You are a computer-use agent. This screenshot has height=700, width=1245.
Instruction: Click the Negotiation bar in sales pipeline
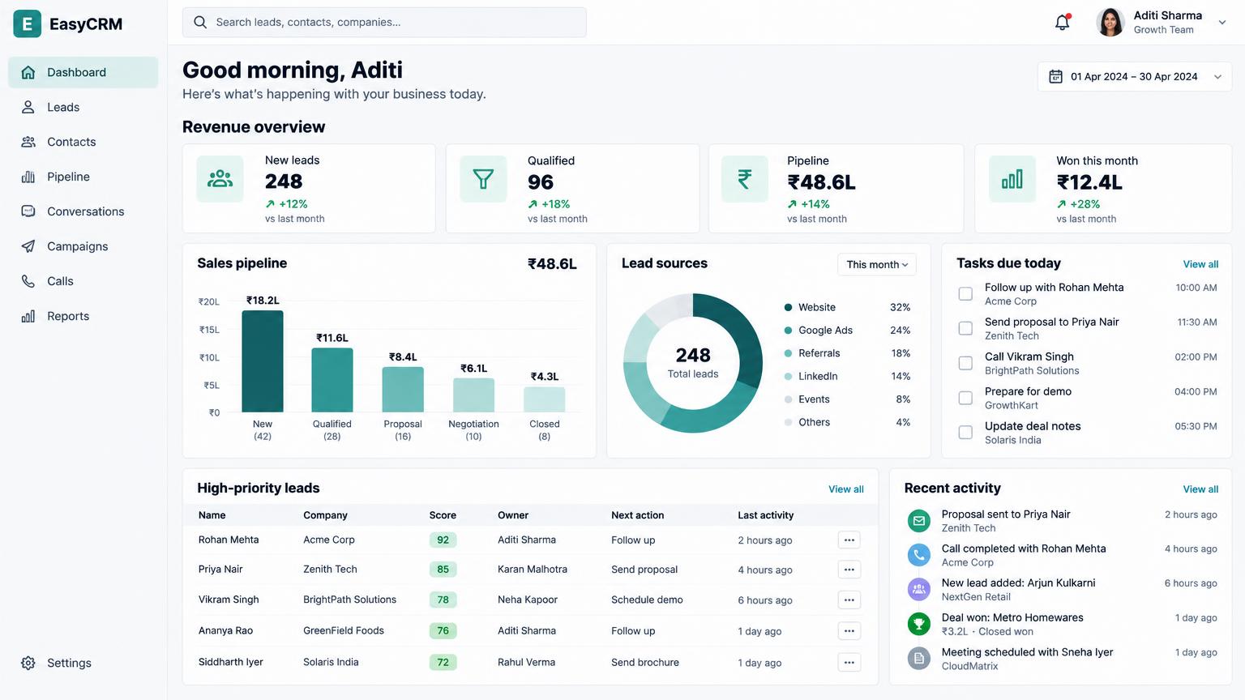(473, 395)
